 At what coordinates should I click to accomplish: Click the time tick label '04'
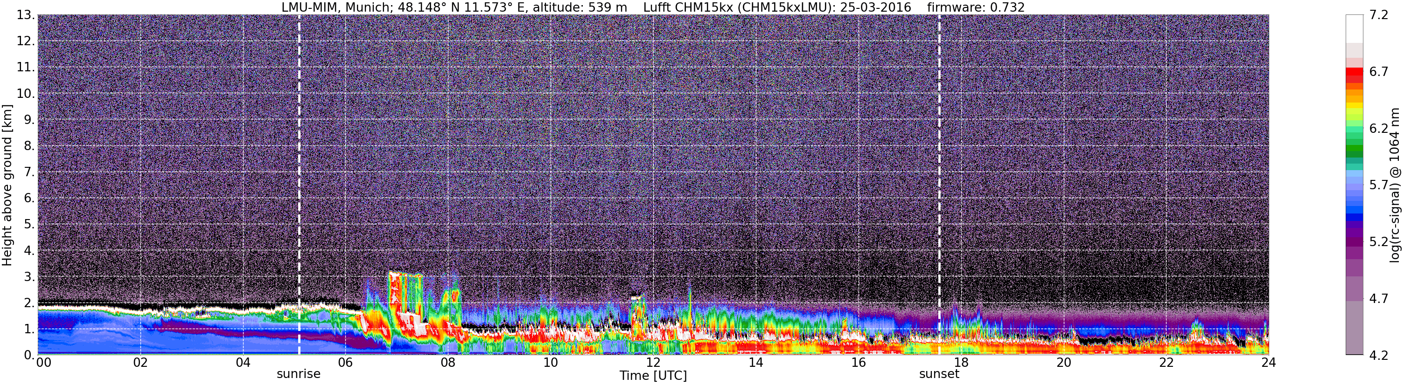coord(243,363)
